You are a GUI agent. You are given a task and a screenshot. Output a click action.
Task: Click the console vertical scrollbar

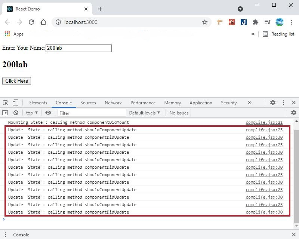pyautogui.click(x=297, y=176)
